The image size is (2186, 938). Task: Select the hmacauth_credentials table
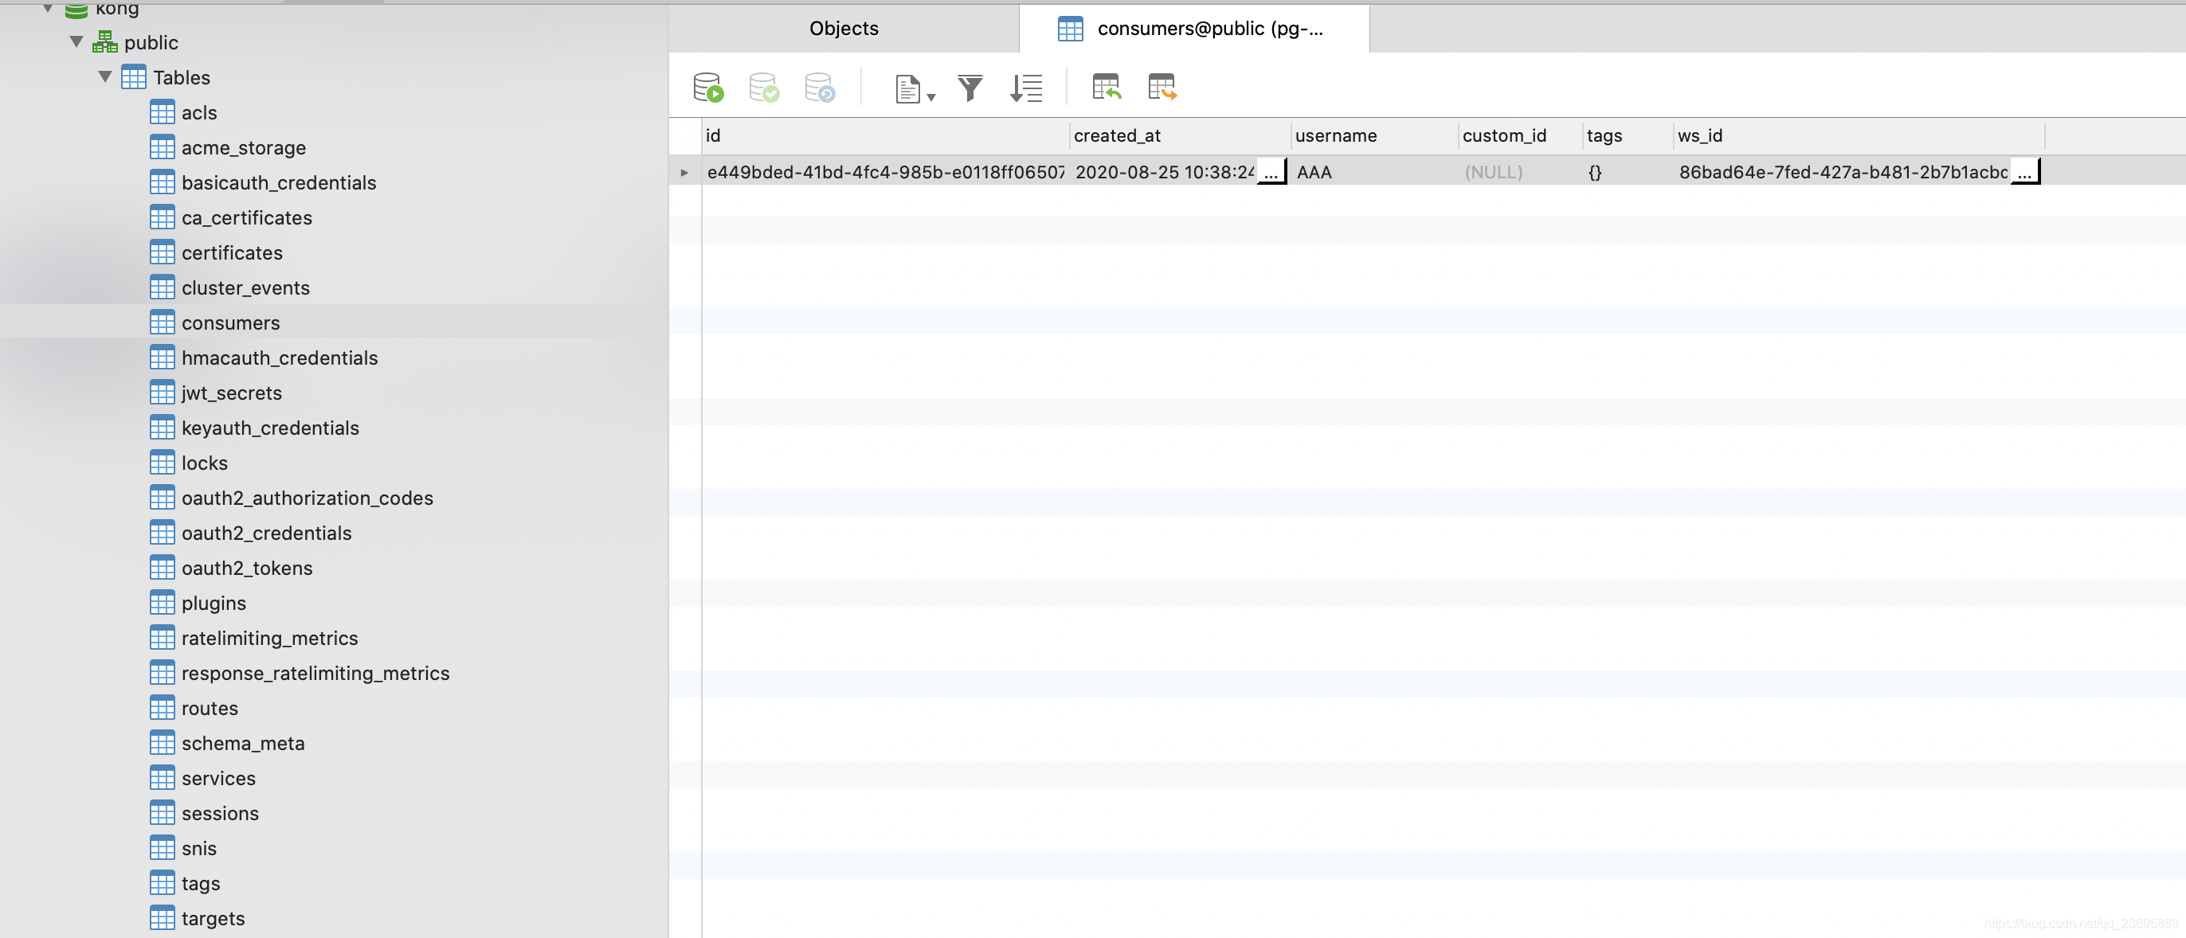[279, 358]
